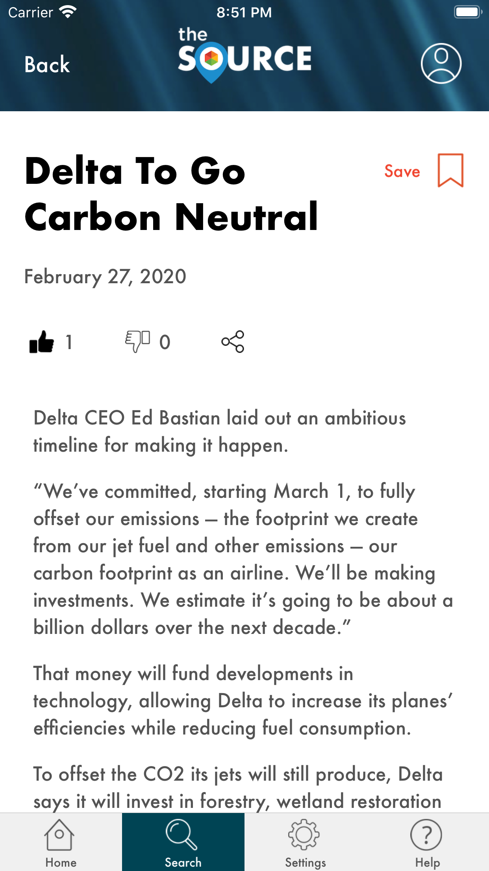Tap the February 27, 2020 date
489x871 pixels.
tap(105, 277)
